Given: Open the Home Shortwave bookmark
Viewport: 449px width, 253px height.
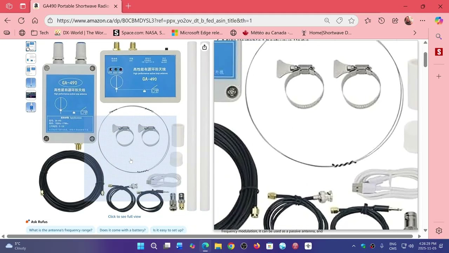Looking at the screenshot, I should click(x=326, y=33).
